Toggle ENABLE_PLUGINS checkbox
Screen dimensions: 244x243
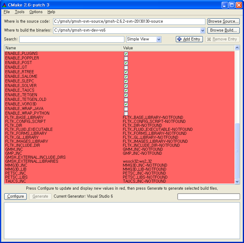(x=126, y=54)
